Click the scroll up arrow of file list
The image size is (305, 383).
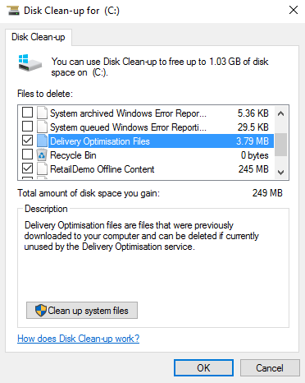click(x=280, y=113)
